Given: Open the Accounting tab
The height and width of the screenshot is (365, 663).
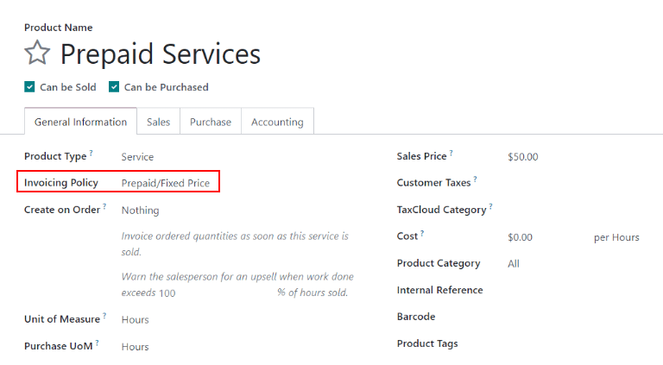Looking at the screenshot, I should tap(277, 123).
